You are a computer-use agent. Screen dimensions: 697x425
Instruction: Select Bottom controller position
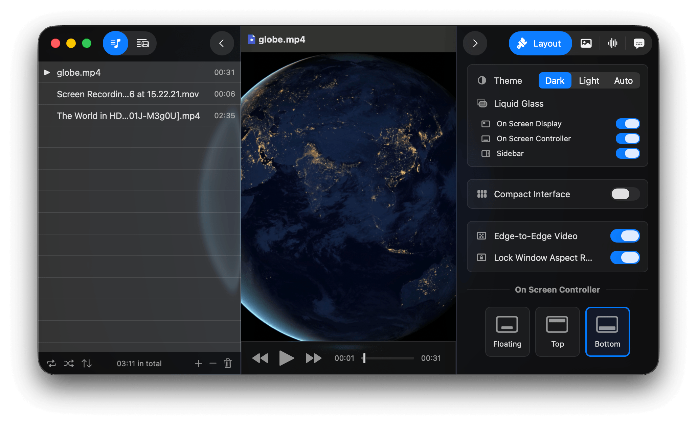coord(607,332)
